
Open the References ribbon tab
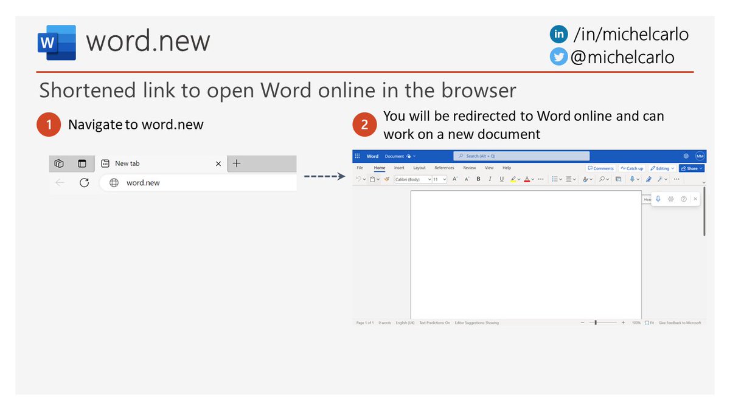[x=445, y=168]
